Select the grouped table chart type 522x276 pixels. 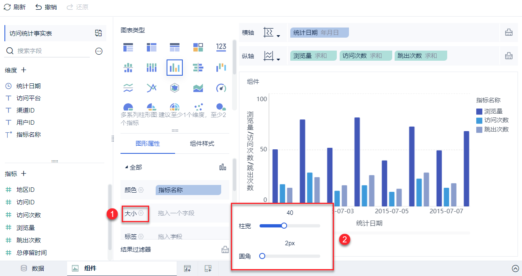coord(128,47)
